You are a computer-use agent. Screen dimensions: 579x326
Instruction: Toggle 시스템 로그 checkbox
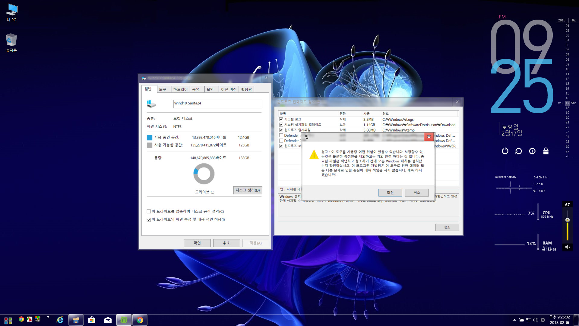(281, 120)
